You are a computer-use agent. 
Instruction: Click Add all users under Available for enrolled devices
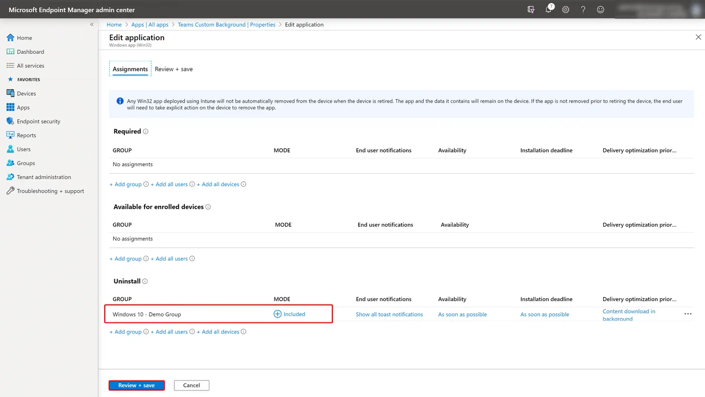click(x=169, y=259)
